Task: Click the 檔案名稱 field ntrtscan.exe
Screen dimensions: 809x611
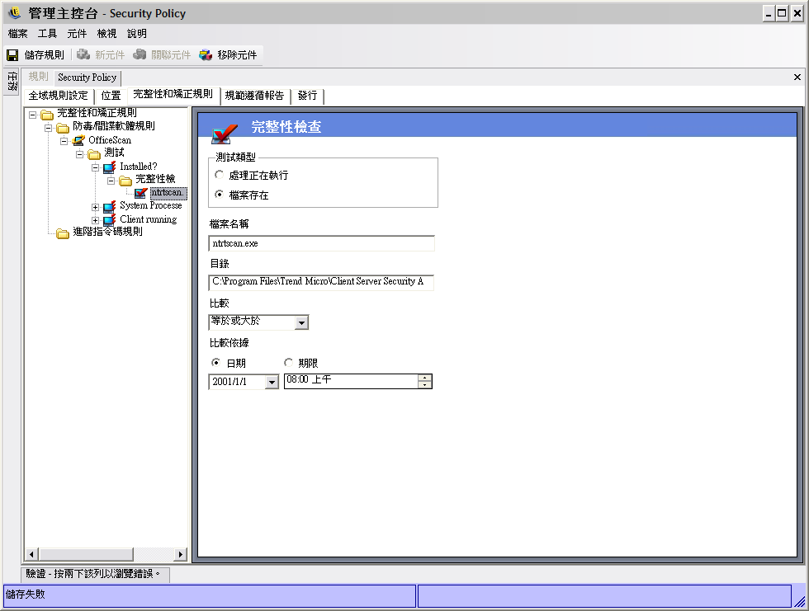Action: 321,243
